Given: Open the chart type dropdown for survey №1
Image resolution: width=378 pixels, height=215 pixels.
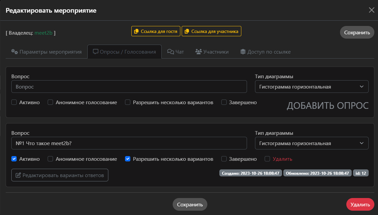Looking at the screenshot, I should 312,143.
